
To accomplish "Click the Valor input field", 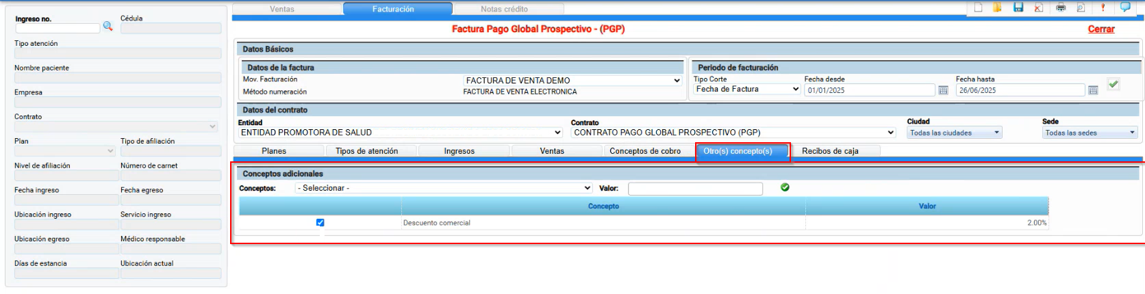I will (x=695, y=189).
